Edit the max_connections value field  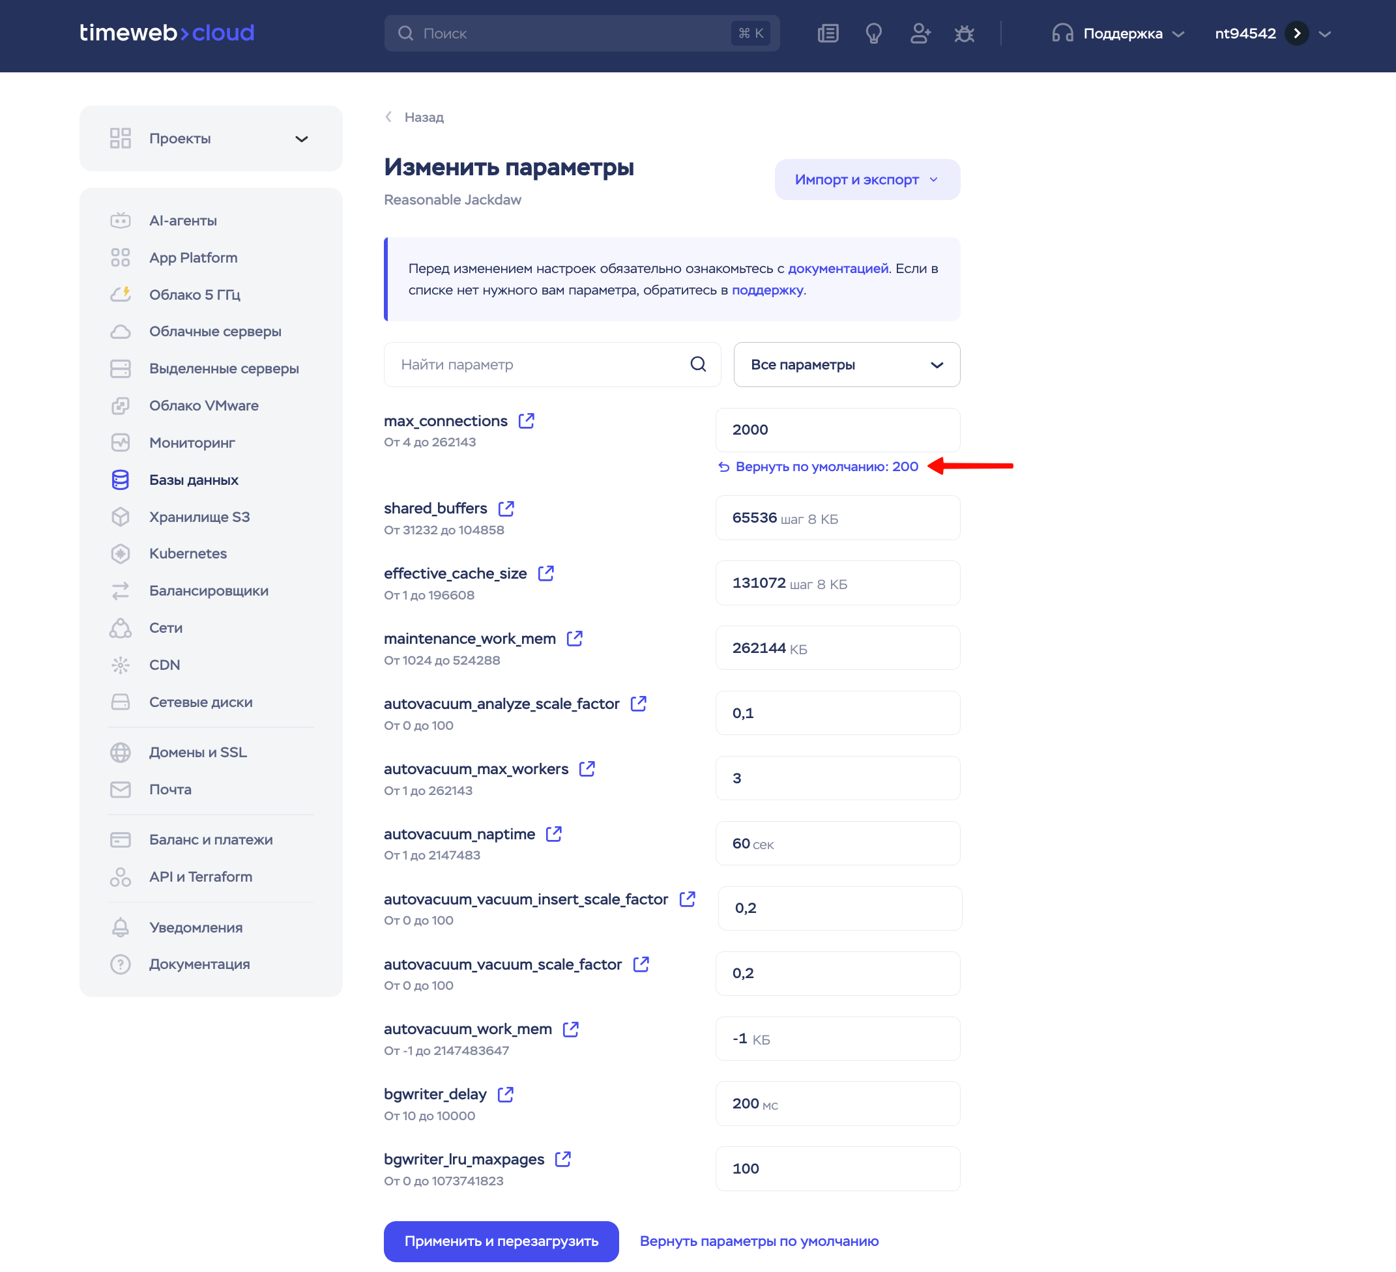click(837, 429)
